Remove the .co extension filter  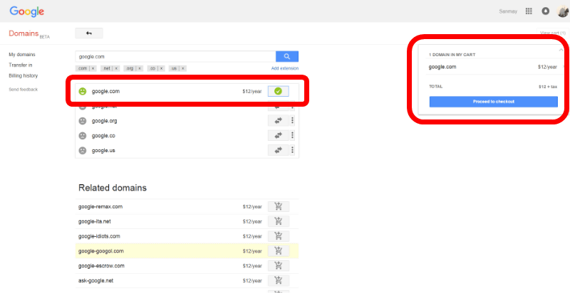click(x=162, y=68)
